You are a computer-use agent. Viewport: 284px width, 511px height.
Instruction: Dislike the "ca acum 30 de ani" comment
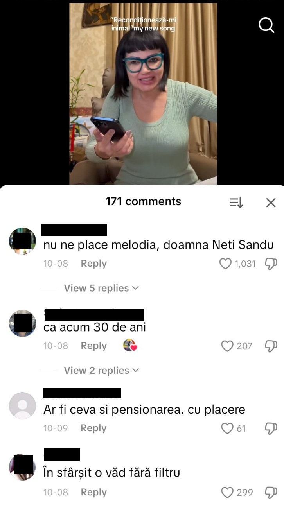coord(271,346)
